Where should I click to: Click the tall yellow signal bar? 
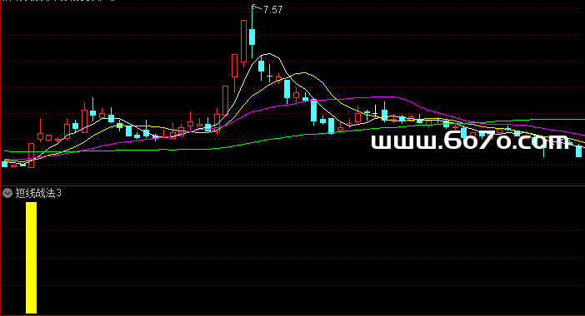32,258
